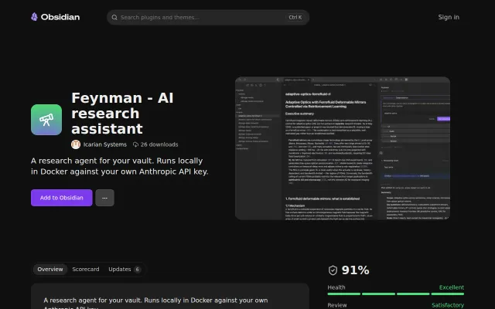Open the Icarian Systems author avatar

point(76,144)
